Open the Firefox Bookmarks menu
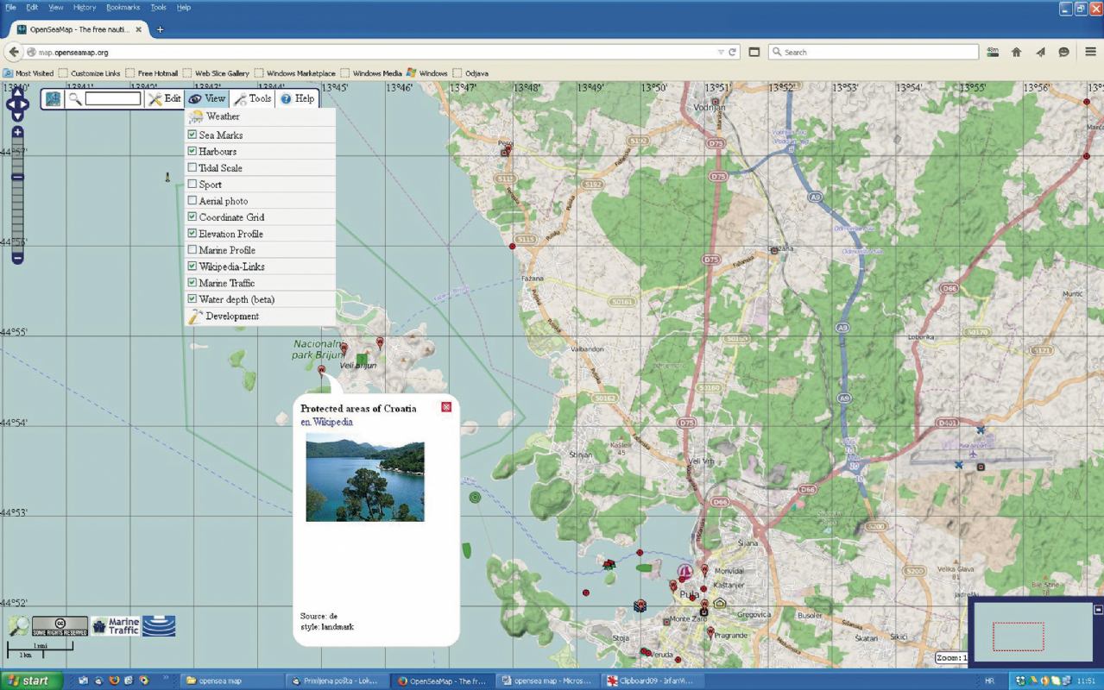 (x=123, y=7)
